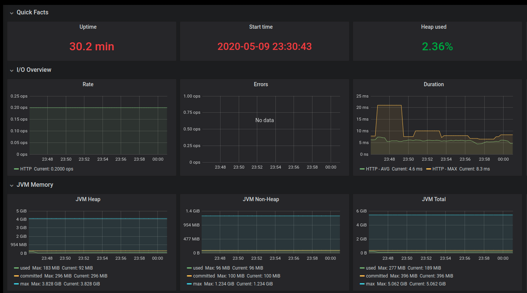Open the JVM Total panel title menu
527x293 pixels.
click(x=434, y=199)
